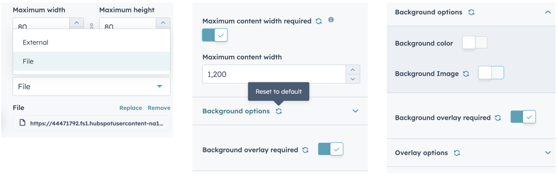Image resolution: width=558 pixels, height=177 pixels.
Task: Disable Maximum content width required toggle
Action: 215,35
